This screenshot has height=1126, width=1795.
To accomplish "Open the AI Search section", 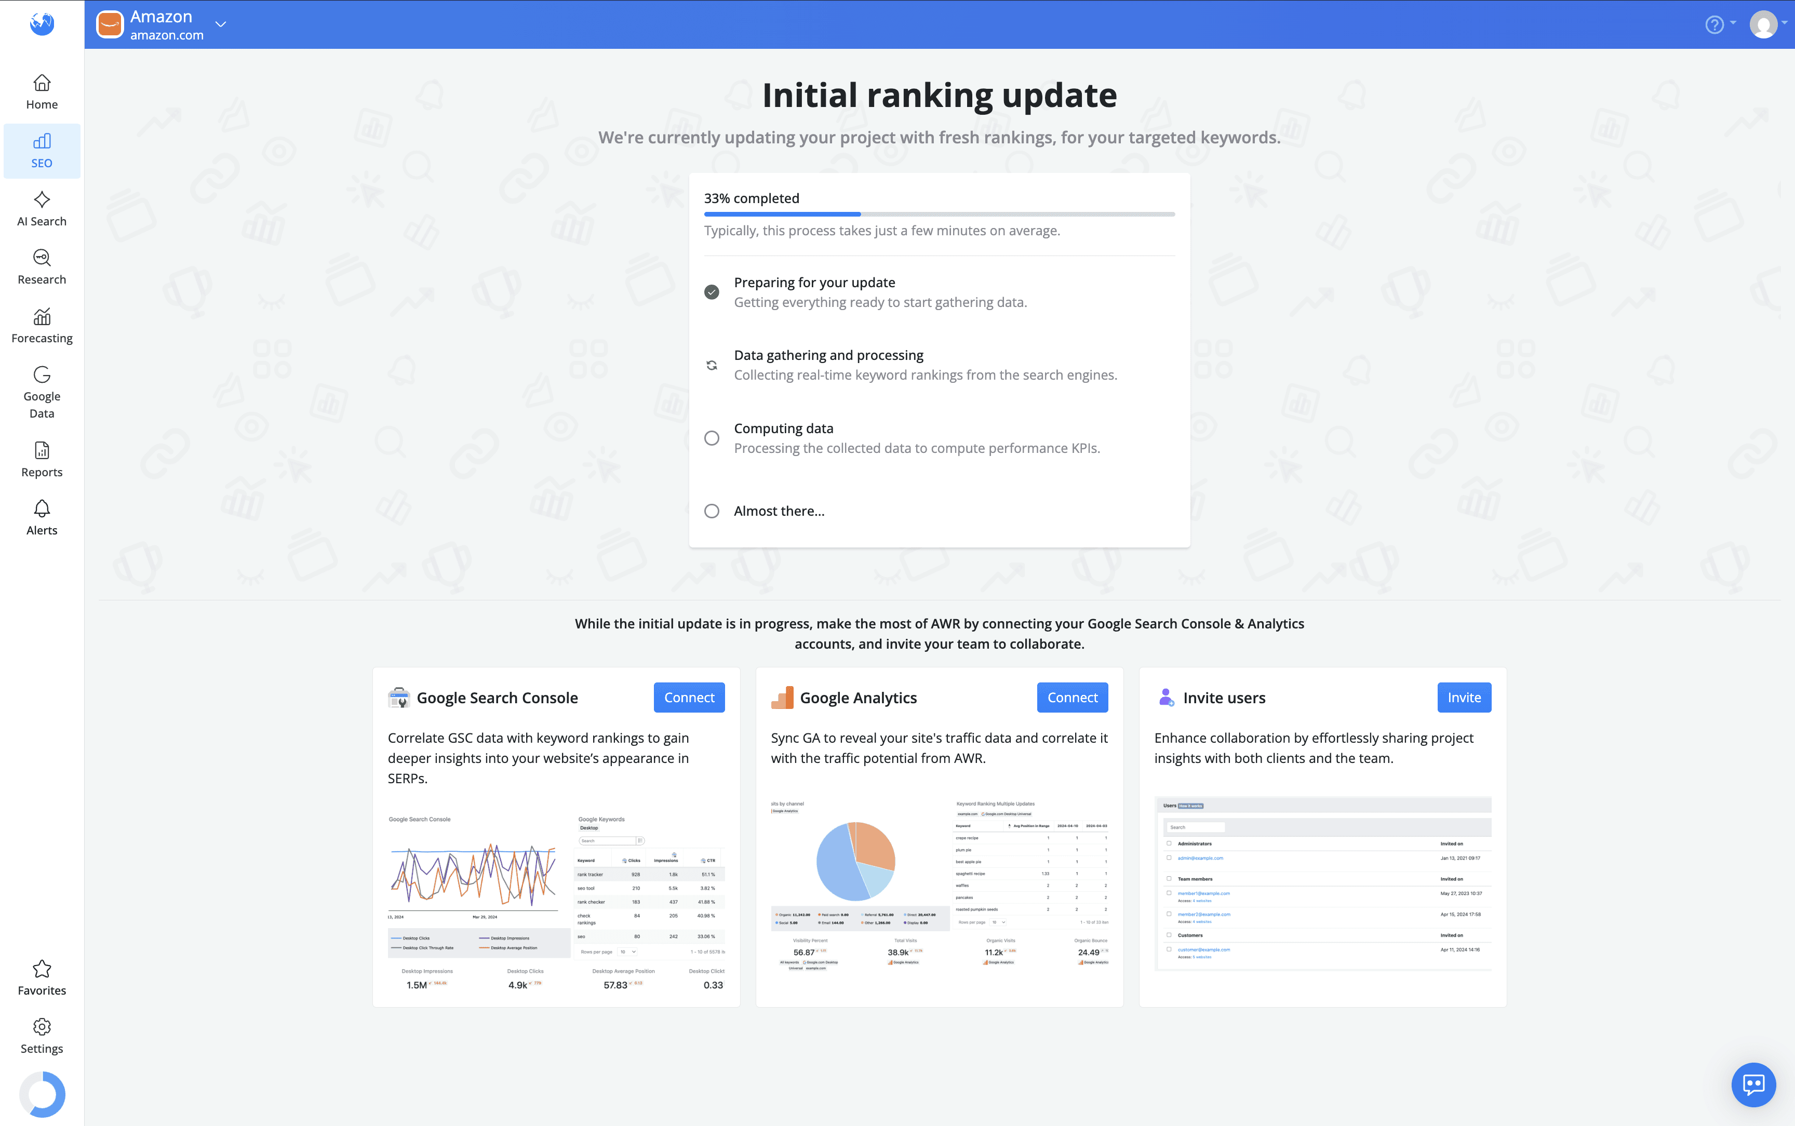I will pos(42,209).
